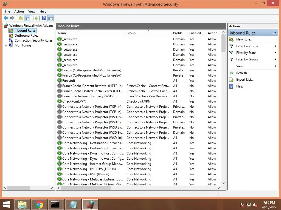
Task: Click the Forward arrow toolbar icon
Action: (12, 18)
